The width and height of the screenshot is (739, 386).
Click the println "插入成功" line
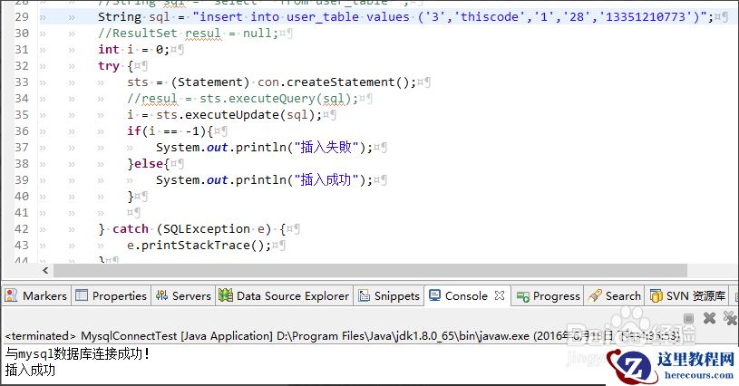[265, 179]
